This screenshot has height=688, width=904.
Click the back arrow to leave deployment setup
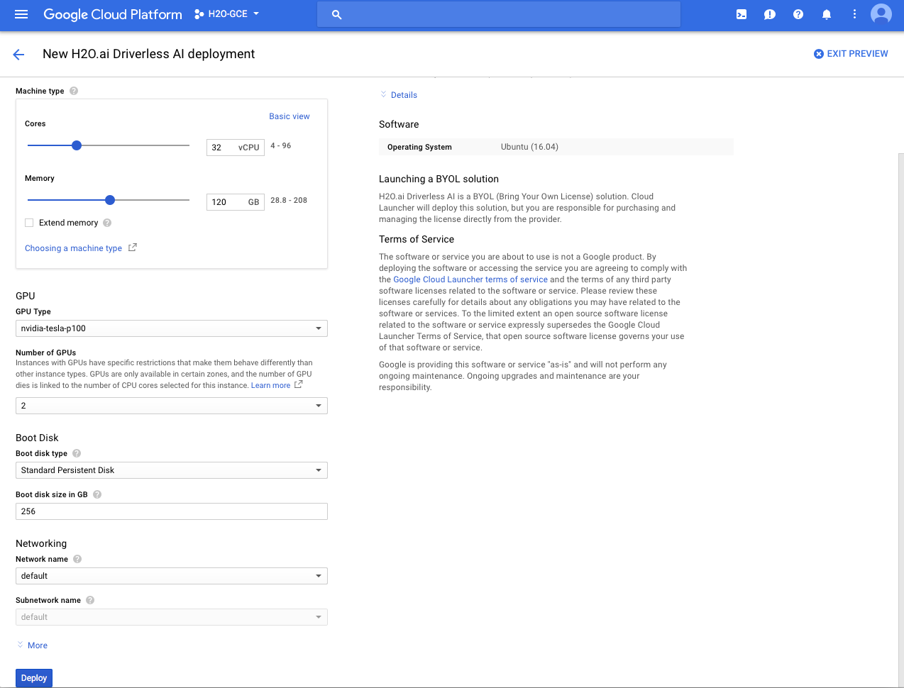(18, 53)
